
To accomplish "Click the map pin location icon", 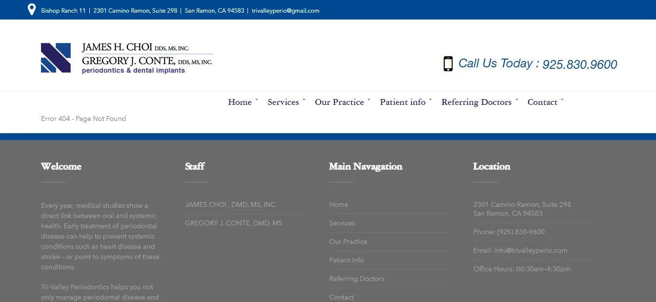I will point(32,10).
